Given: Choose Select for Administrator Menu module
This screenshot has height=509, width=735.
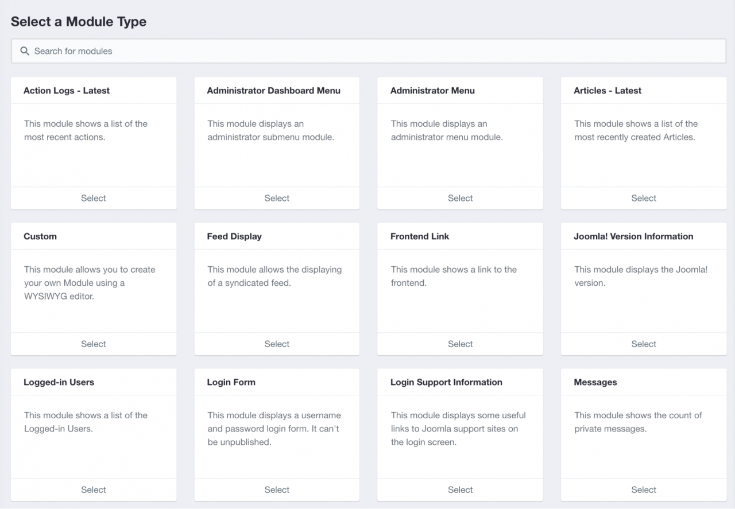Looking at the screenshot, I should coord(460,198).
